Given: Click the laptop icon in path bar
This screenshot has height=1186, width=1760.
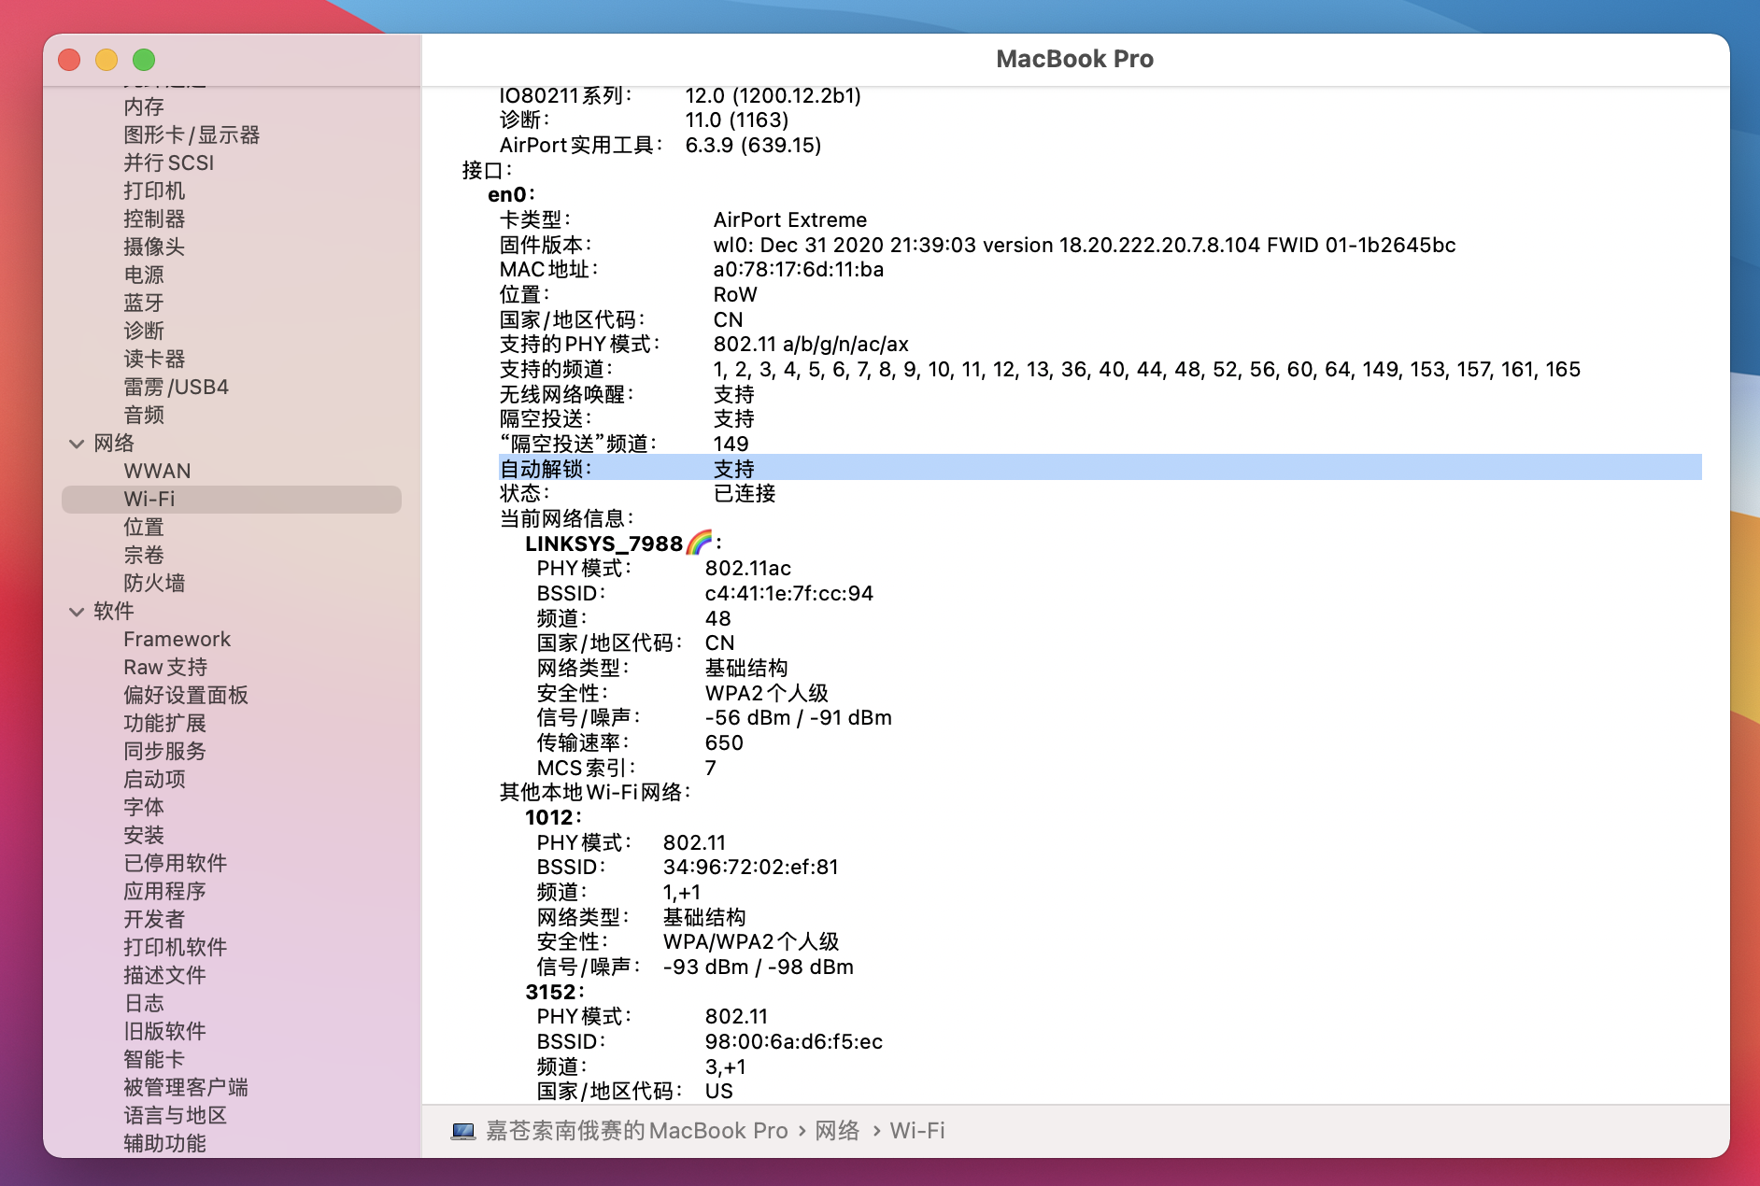Looking at the screenshot, I should [462, 1131].
